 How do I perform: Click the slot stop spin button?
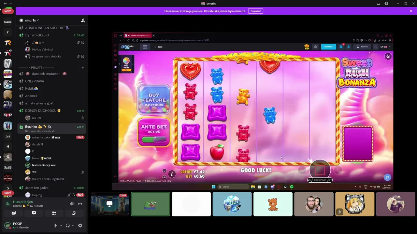point(320,170)
